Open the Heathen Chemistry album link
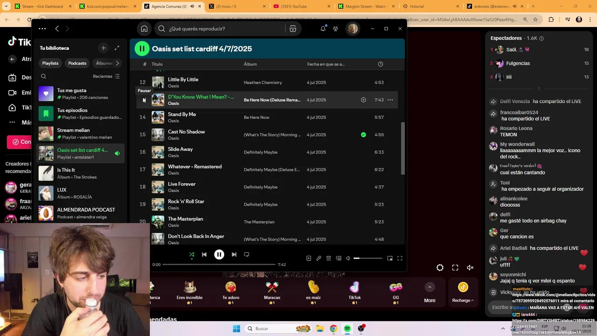This screenshot has width=597, height=336. pos(263,83)
